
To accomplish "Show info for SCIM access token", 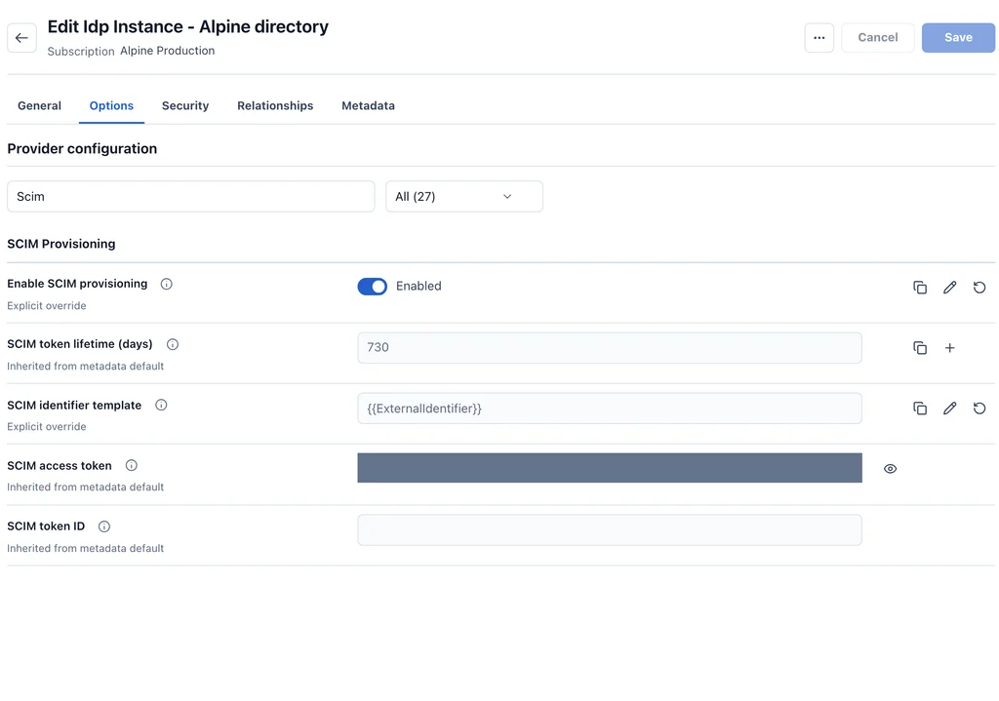I will pos(132,465).
